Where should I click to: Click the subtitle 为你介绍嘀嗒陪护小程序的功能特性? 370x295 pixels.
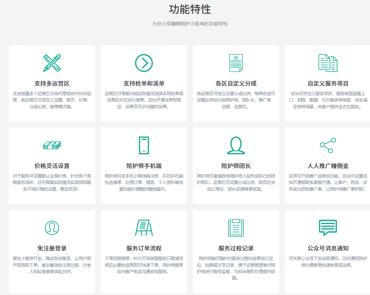(190, 24)
